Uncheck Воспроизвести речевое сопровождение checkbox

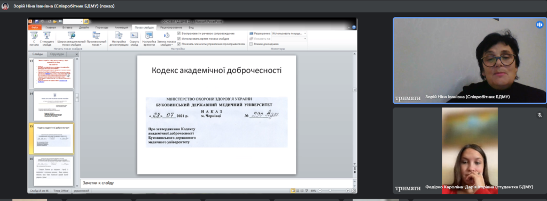pyautogui.click(x=179, y=33)
